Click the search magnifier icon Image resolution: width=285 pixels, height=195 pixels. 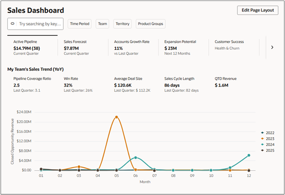point(12,24)
